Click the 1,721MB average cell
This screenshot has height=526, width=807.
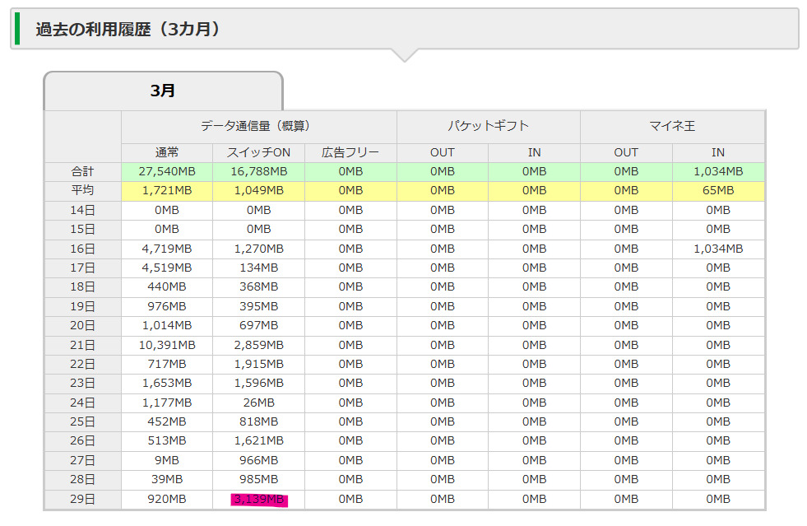[167, 190]
